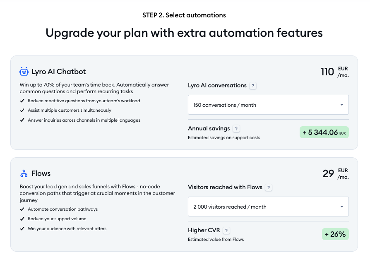The width and height of the screenshot is (370, 262).
Task: Click the checkmark beside Automate conversation pathways
Action: (22, 209)
